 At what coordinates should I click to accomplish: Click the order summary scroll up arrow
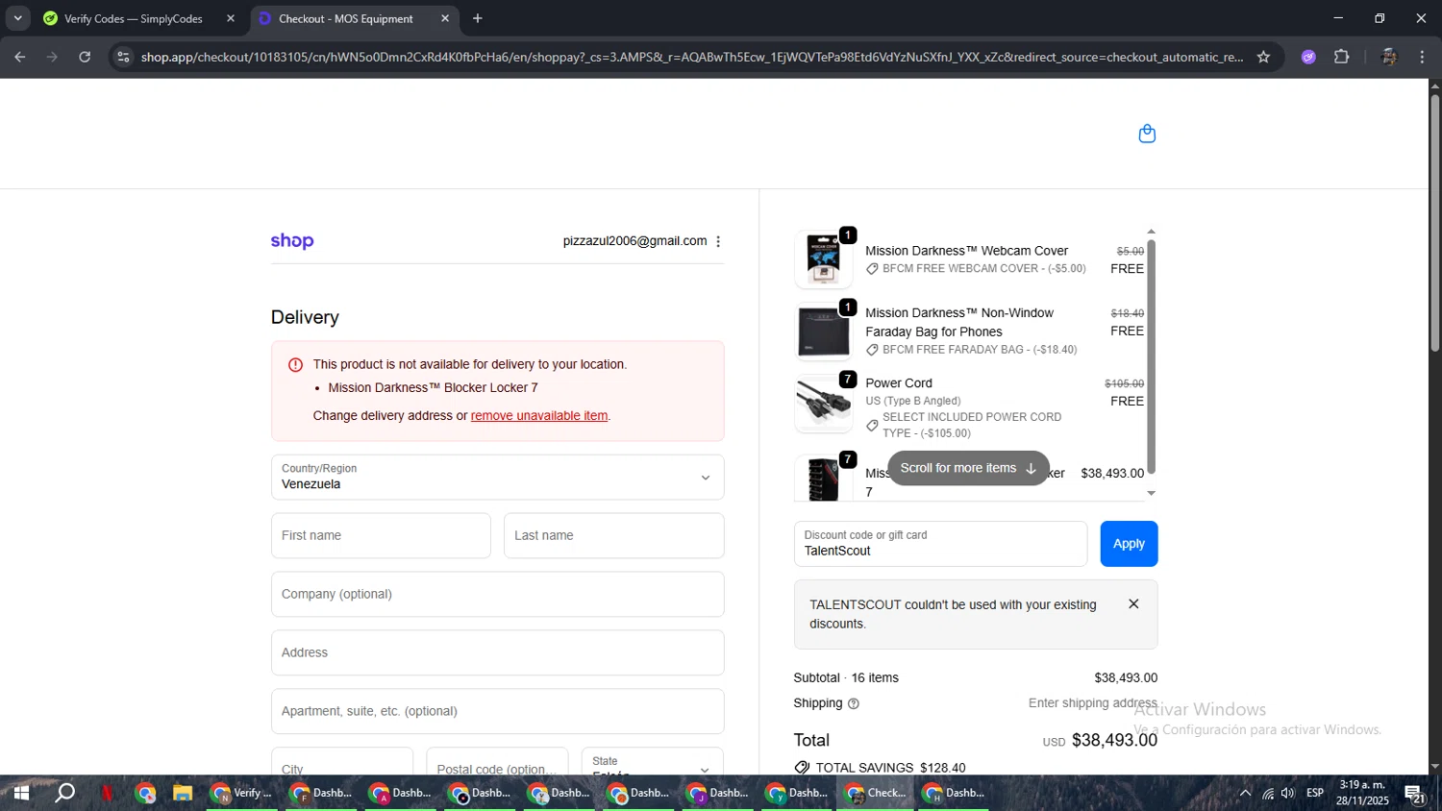click(x=1151, y=233)
